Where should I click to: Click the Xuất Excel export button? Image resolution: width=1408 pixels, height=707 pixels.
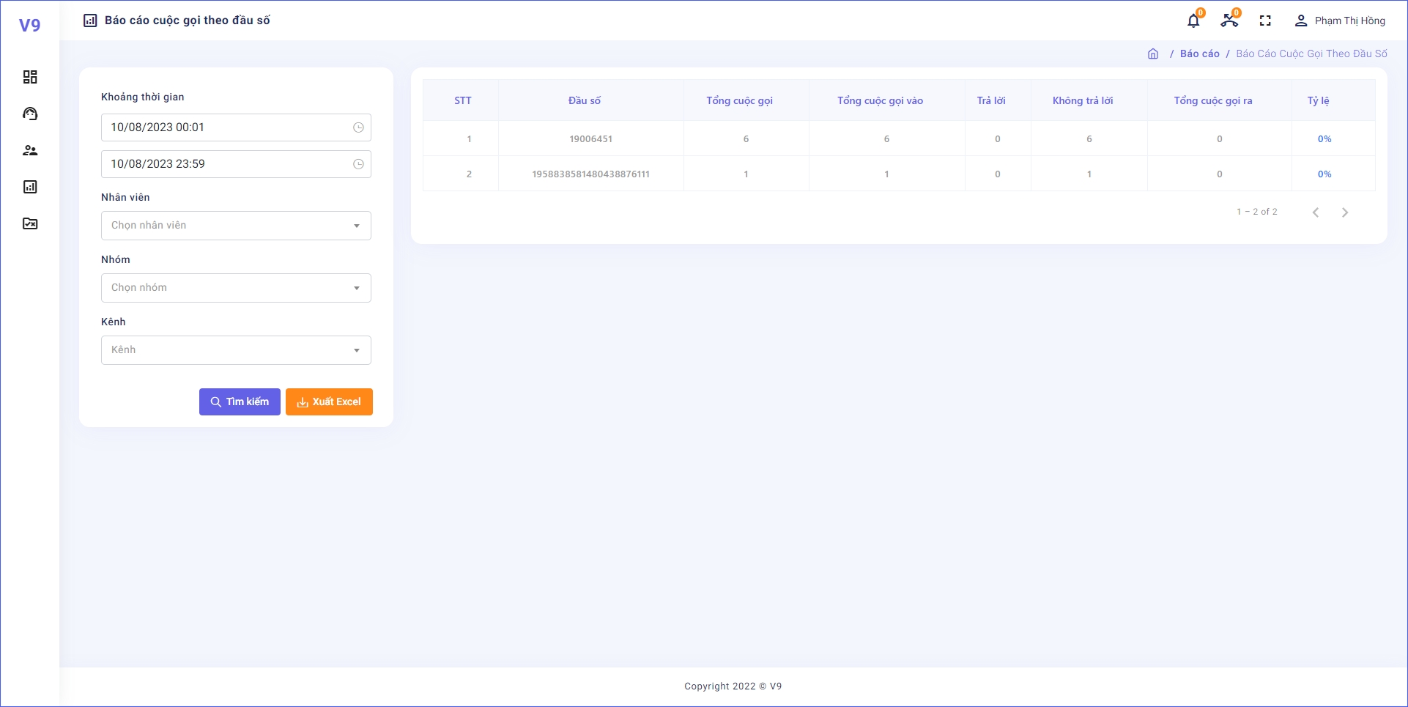pos(329,401)
